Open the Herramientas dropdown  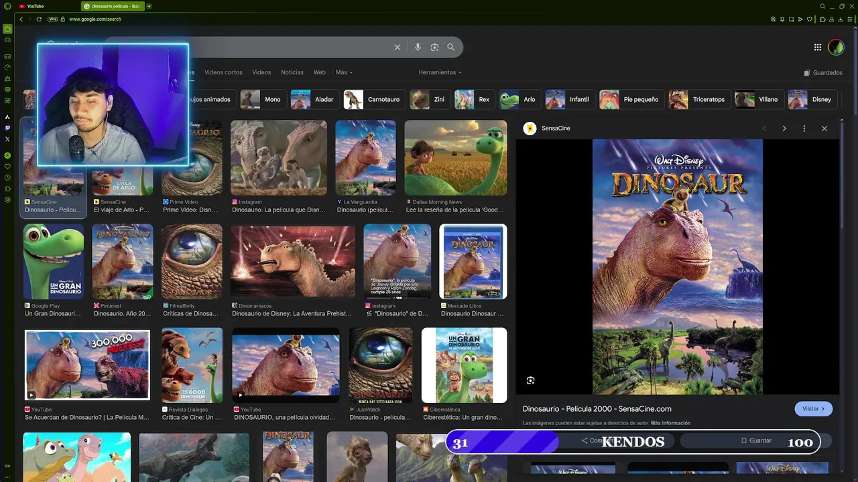(440, 72)
